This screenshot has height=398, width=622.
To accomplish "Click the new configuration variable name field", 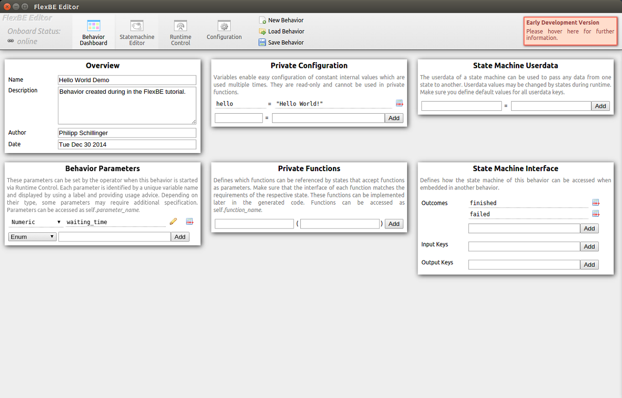I will (239, 118).
